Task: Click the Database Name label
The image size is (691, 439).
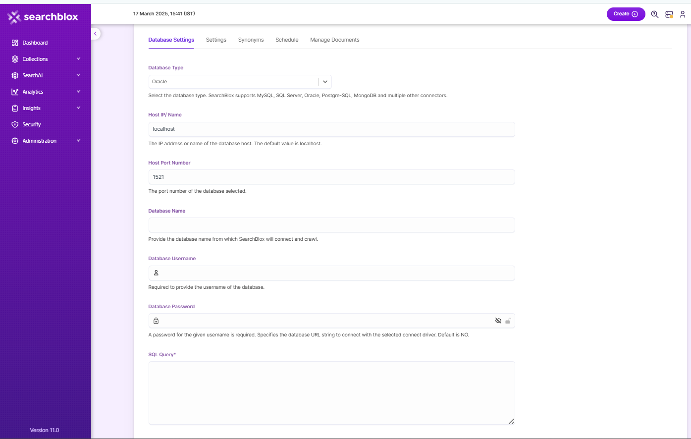Action: 167,211
